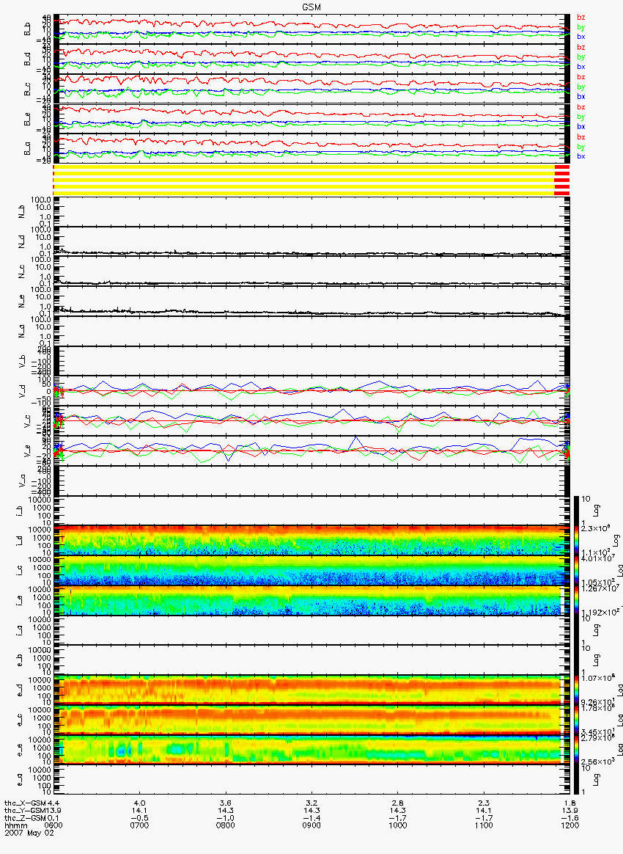Click the 1200 time tick label
This screenshot has height=854, width=623.
[569, 825]
